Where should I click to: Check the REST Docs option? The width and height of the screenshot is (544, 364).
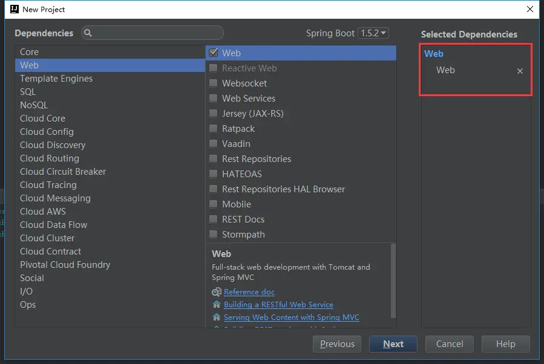214,219
